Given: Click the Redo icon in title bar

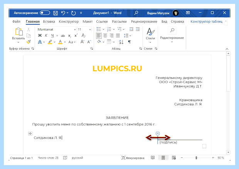Looking at the screenshot, I should pos(73,13).
